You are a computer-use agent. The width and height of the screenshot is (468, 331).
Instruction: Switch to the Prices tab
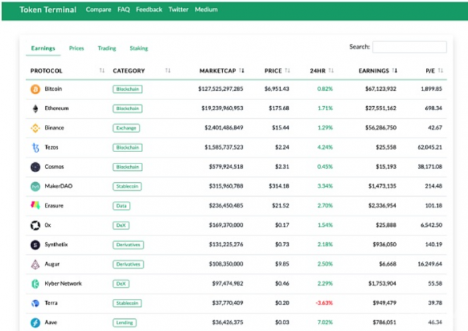[x=76, y=48]
